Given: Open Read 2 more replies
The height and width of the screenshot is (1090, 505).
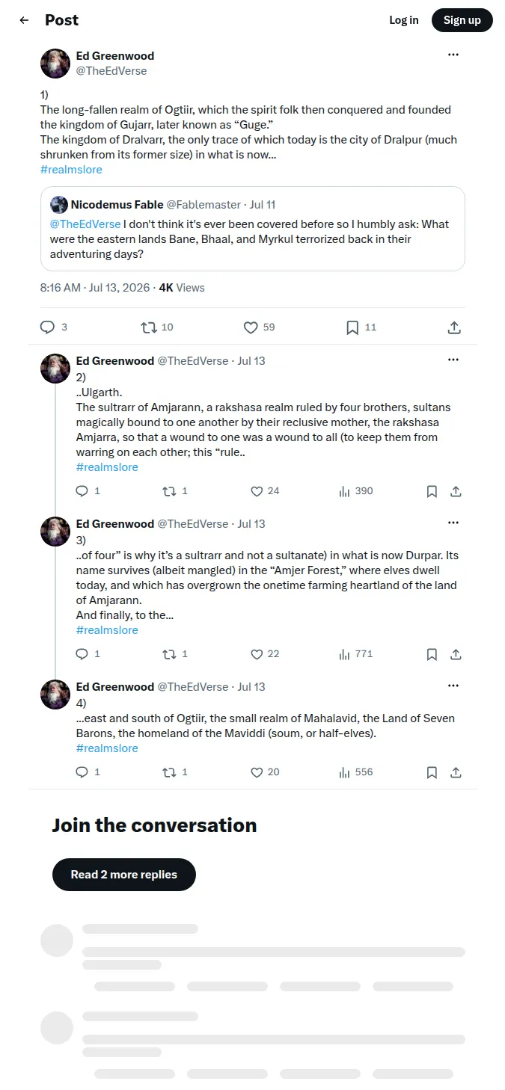Looking at the screenshot, I should (x=124, y=875).
